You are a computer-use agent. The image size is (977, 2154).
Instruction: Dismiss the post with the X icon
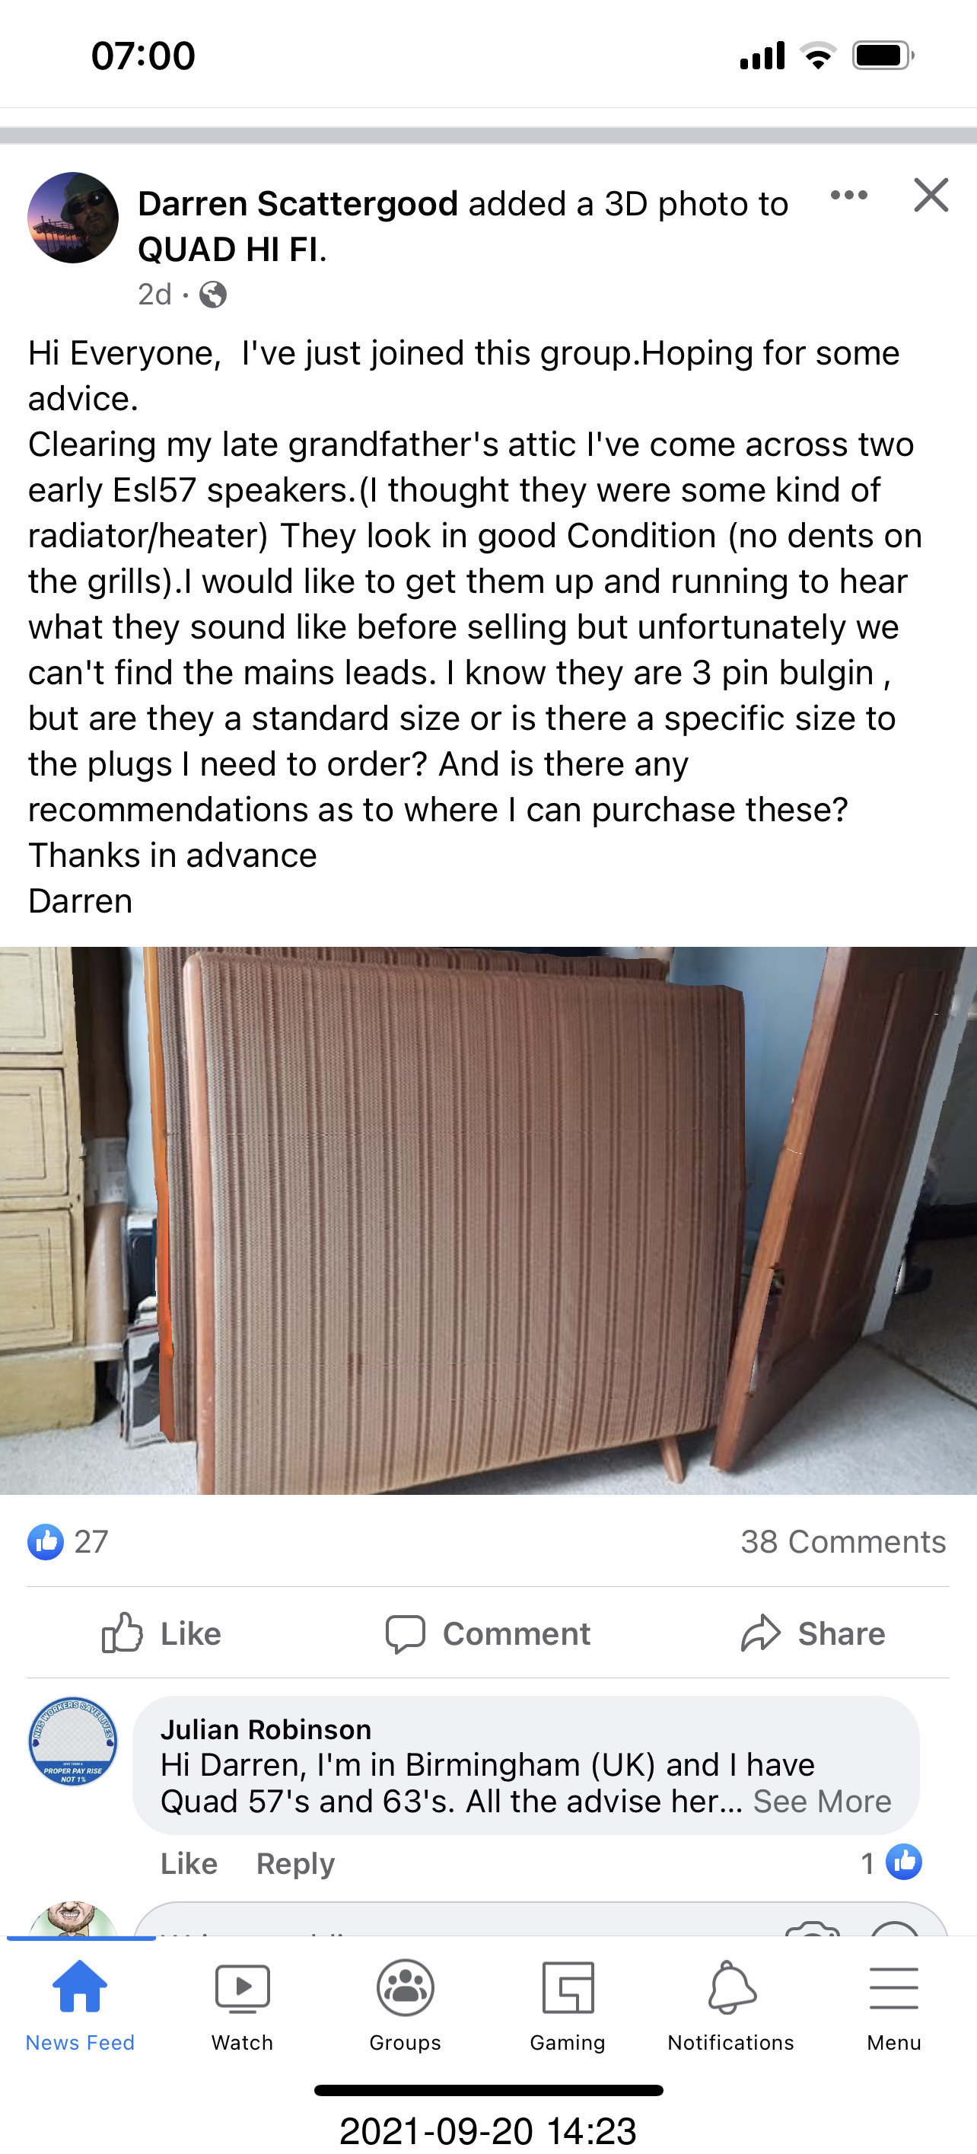coord(931,196)
